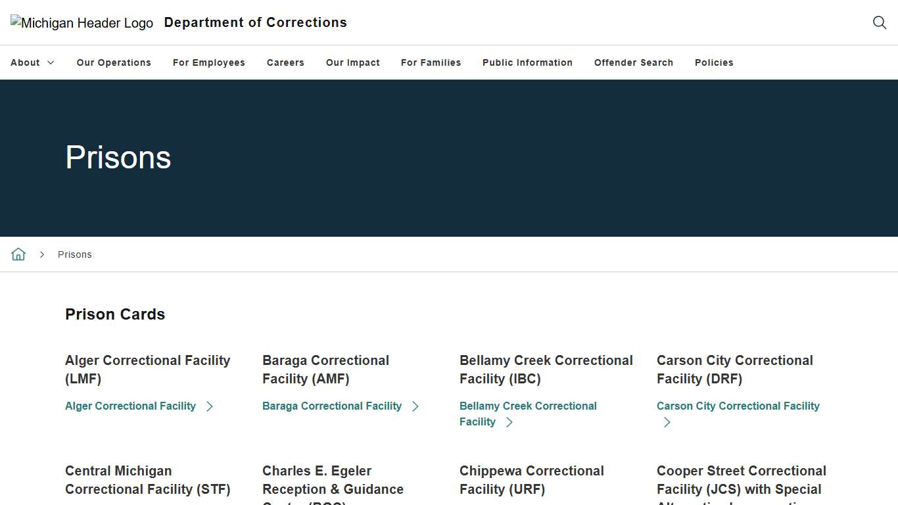The width and height of the screenshot is (898, 505).
Task: Expand the About dropdown menu
Action: (32, 62)
